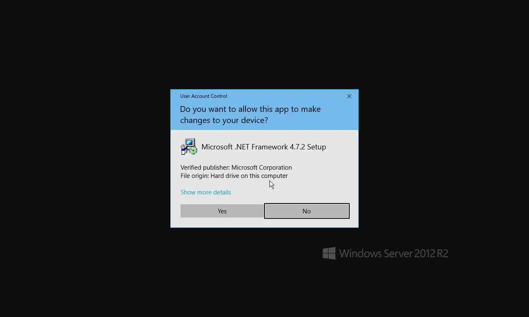Image resolution: width=529 pixels, height=317 pixels.
Task: Click the File origin label
Action: 195,176
